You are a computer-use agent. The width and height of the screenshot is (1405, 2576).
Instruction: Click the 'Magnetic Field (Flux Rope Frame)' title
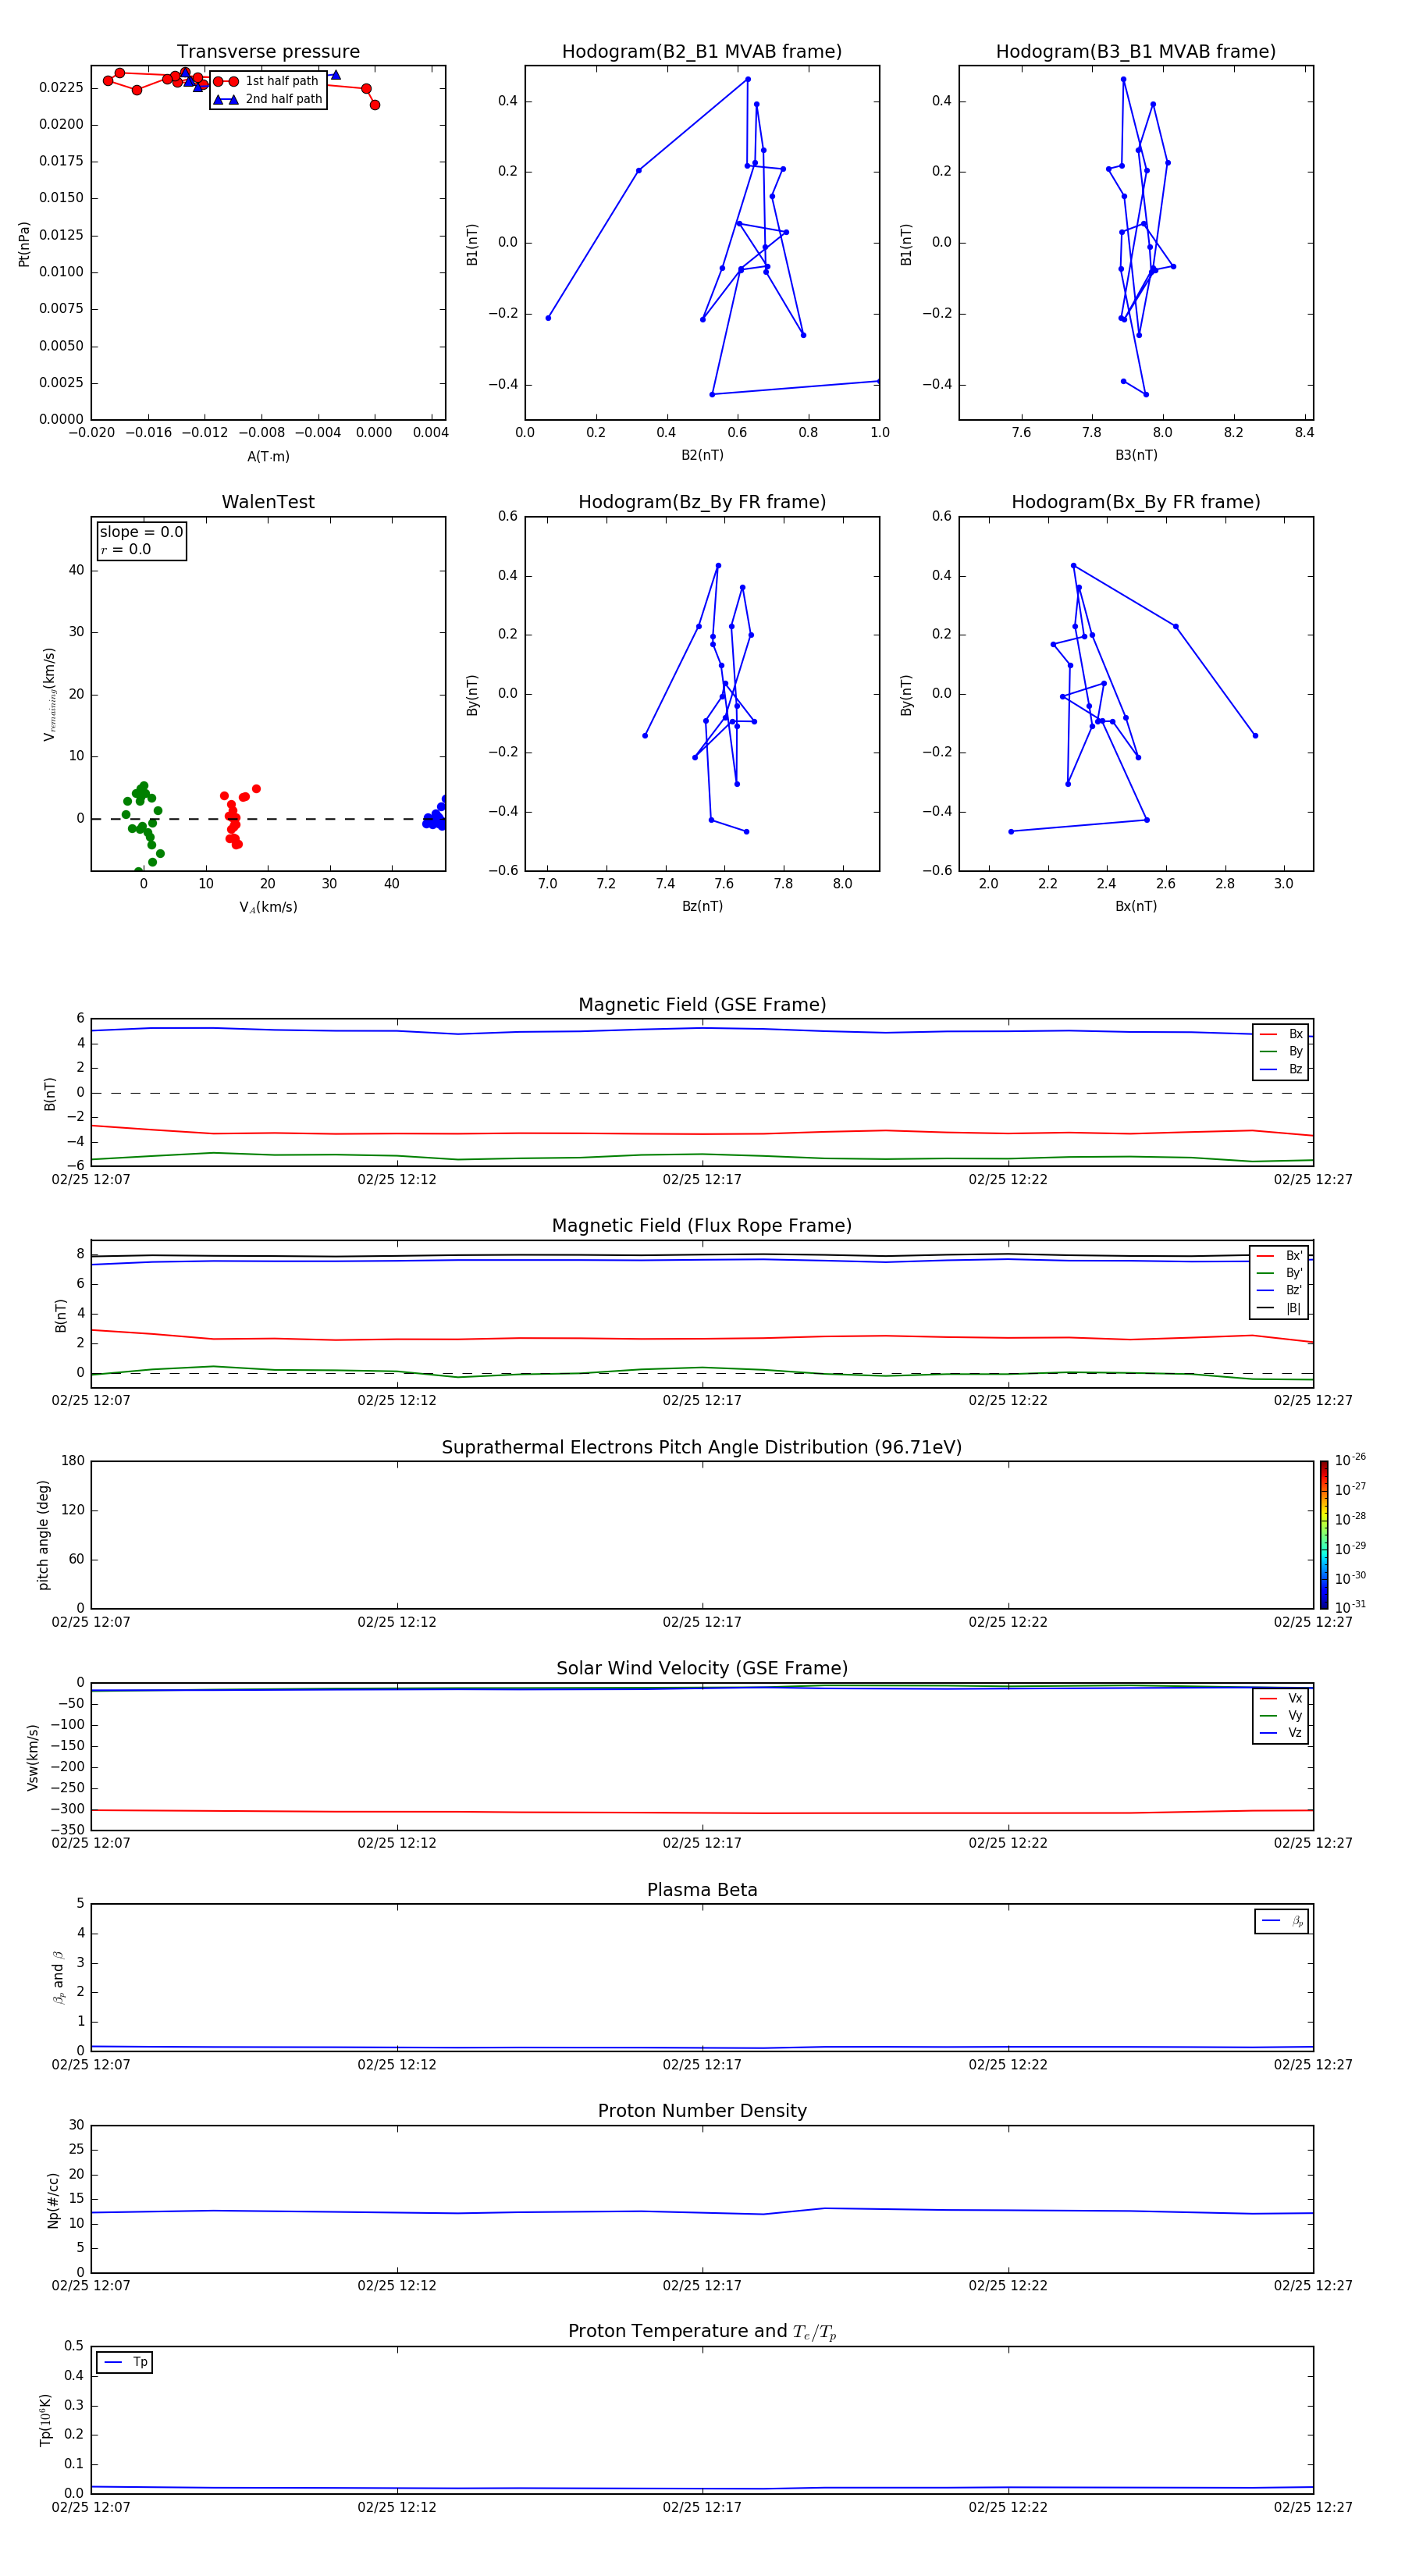click(702, 1226)
